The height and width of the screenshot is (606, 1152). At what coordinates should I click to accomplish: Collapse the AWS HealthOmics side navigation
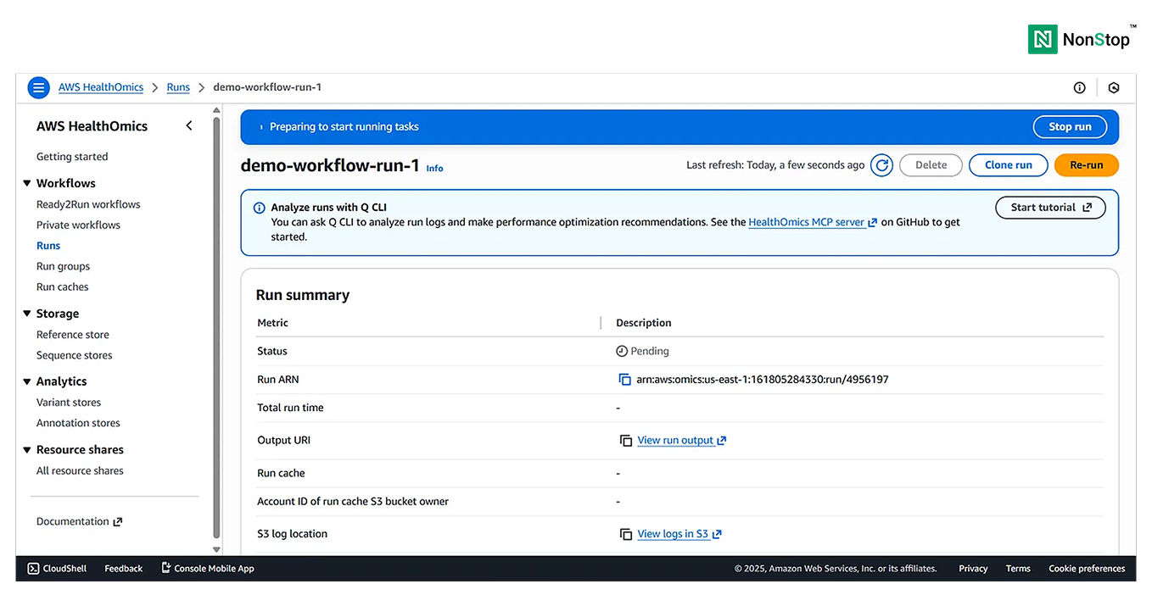click(189, 125)
